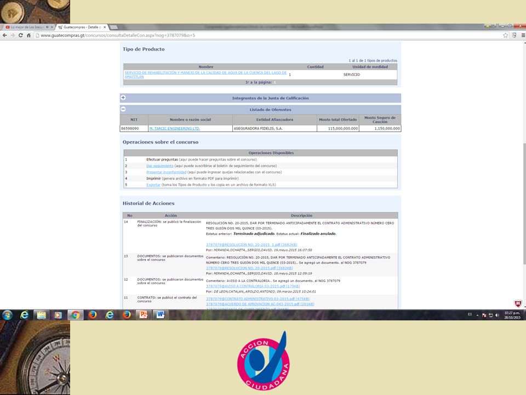
Task: Close the Guatecompras - Detalle tab
Action: point(105,27)
